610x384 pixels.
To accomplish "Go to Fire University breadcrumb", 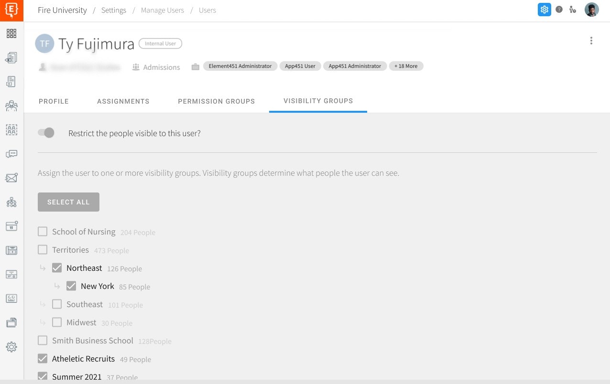I will [62, 10].
